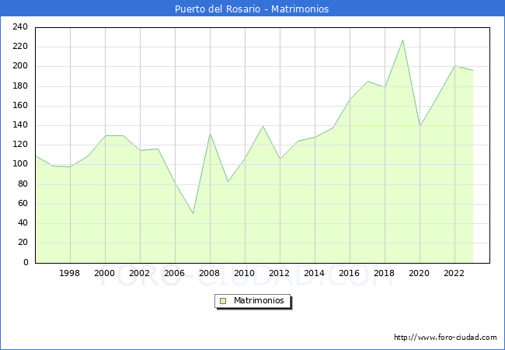The image size is (505, 350).
Task: Click the x-axis year label 2002
Action: [139, 273]
